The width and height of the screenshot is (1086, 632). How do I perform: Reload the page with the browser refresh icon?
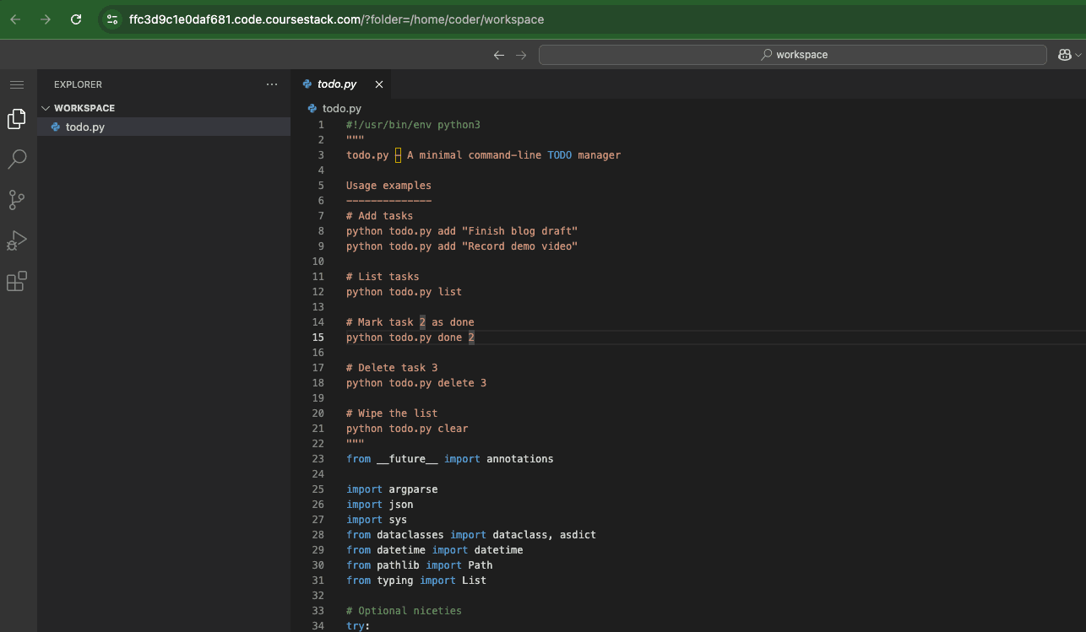pyautogui.click(x=75, y=19)
